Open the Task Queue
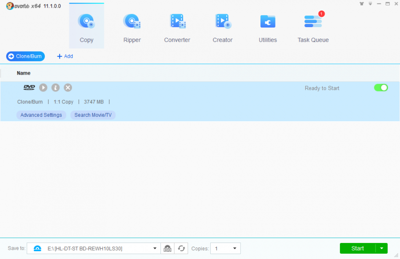 [x=313, y=28]
